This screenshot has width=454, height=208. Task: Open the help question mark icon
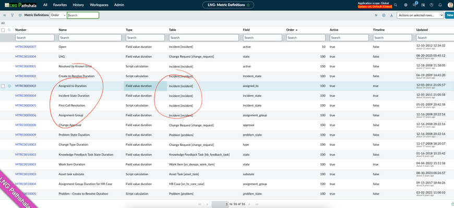tap(432, 5)
